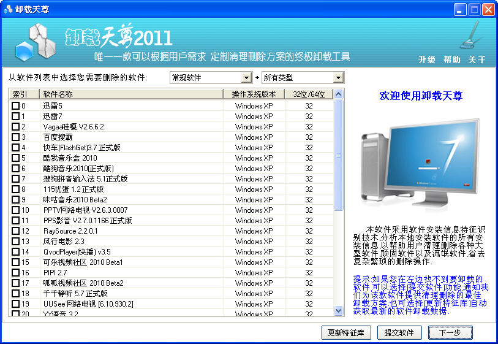The image size is (498, 344).
Task: Select the 呱呱视频社区 2010 Beta2 row
Action: pos(172,283)
